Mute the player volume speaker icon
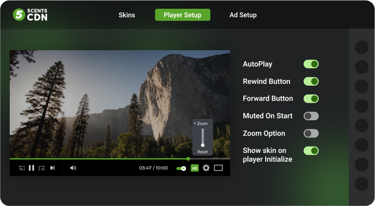Viewport: 375px width, 206px height. tap(73, 168)
